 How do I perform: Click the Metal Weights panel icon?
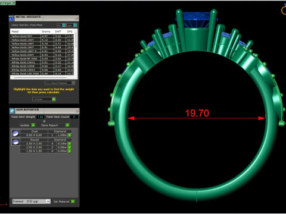click(x=11, y=18)
